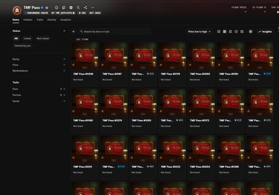Click the TMF Pass #0198 title

coord(229,167)
